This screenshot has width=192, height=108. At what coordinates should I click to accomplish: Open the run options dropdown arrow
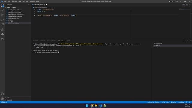185,5
